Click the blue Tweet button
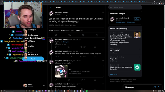The height and width of the screenshot is (92, 165). 33,59
